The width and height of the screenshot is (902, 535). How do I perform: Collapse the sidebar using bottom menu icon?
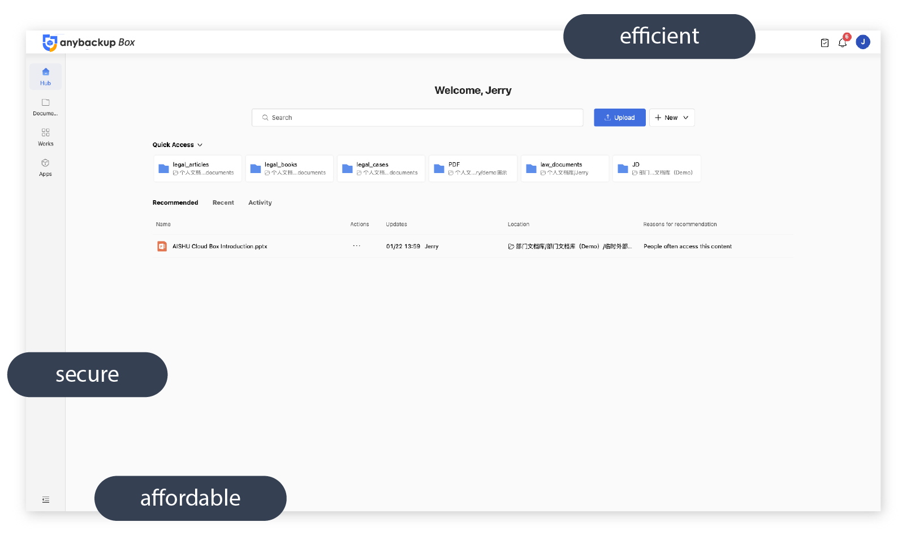(x=46, y=500)
